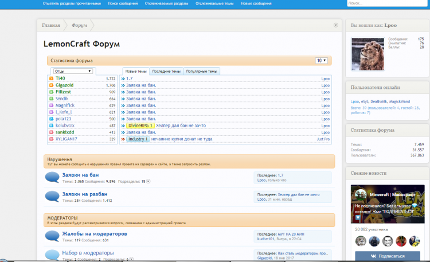Click the purple rank icon beside Magnifick

tap(51, 105)
